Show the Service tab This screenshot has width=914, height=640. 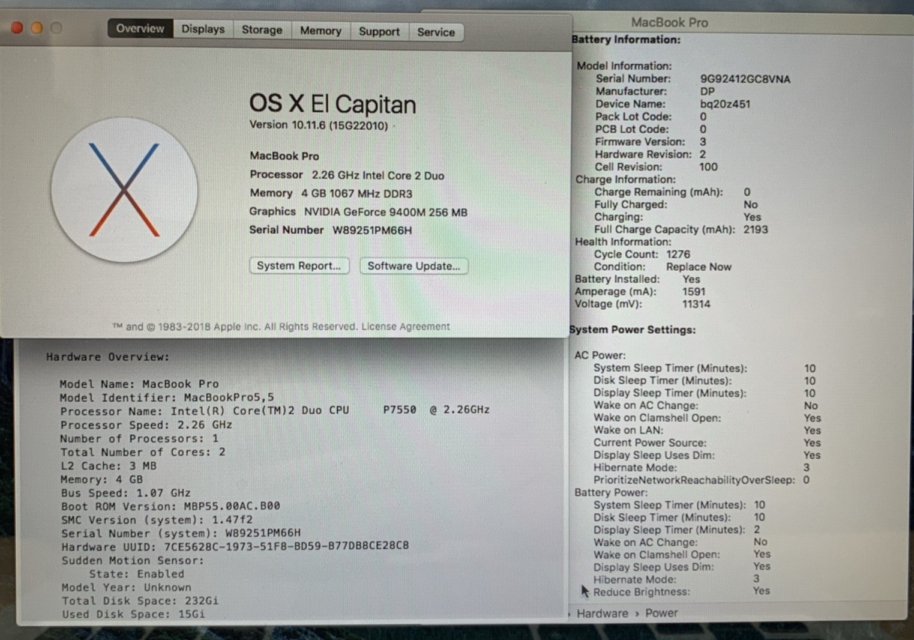(x=436, y=32)
